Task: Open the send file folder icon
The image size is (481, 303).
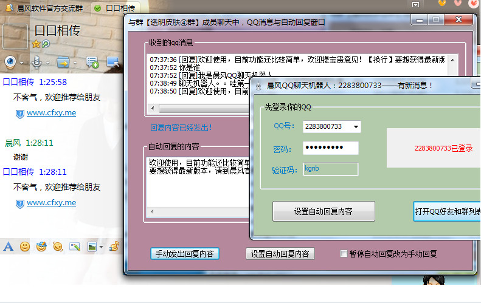Action: pyautogui.click(x=63, y=63)
